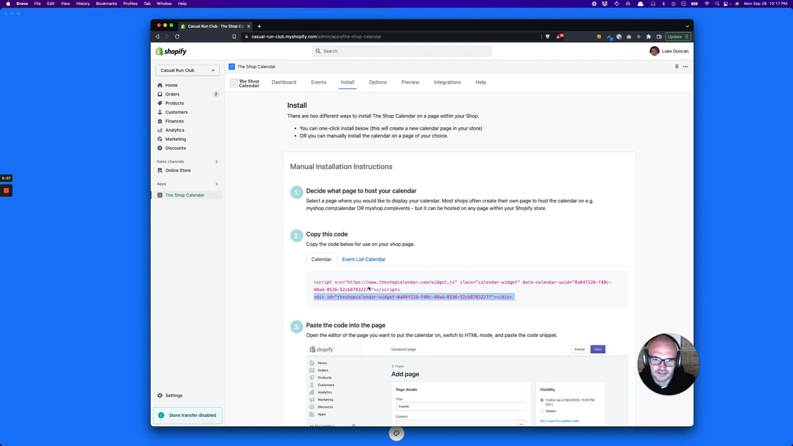Click the Store transfer disabled notice

(187, 415)
